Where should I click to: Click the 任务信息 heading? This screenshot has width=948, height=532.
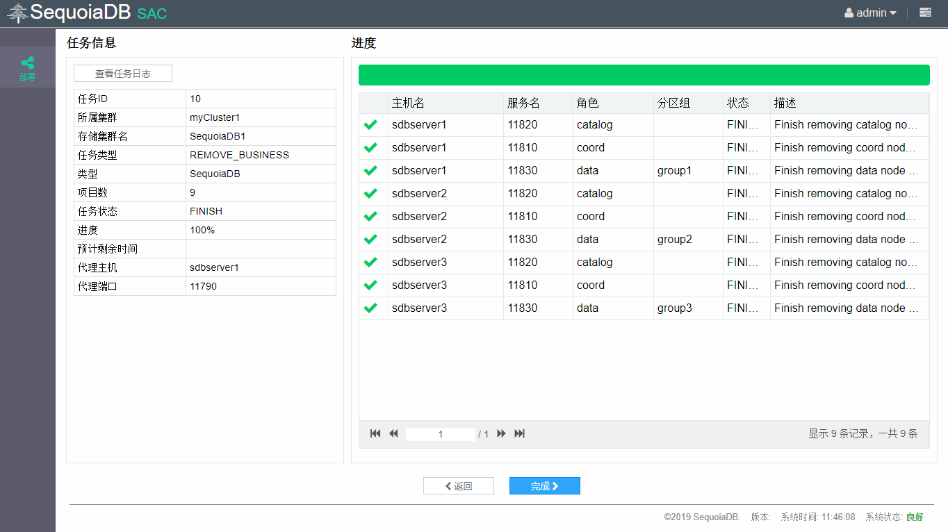(91, 43)
